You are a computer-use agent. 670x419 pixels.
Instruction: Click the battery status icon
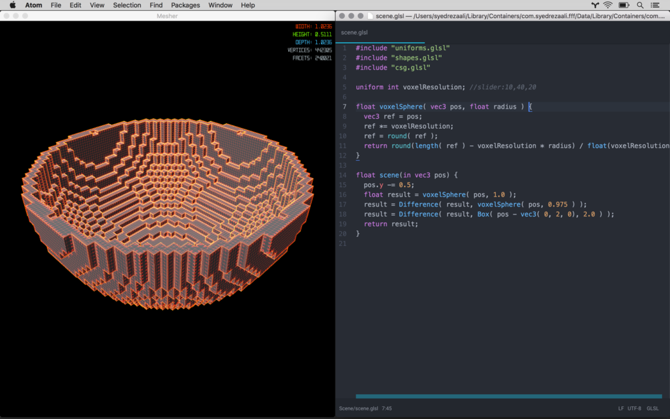tap(624, 5)
